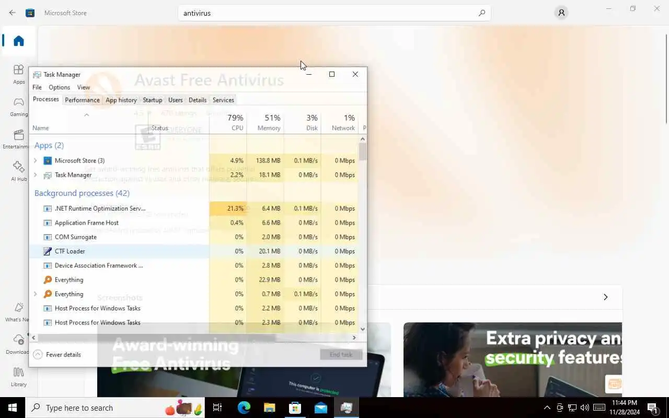Sort processes by Disk column

coord(302,122)
